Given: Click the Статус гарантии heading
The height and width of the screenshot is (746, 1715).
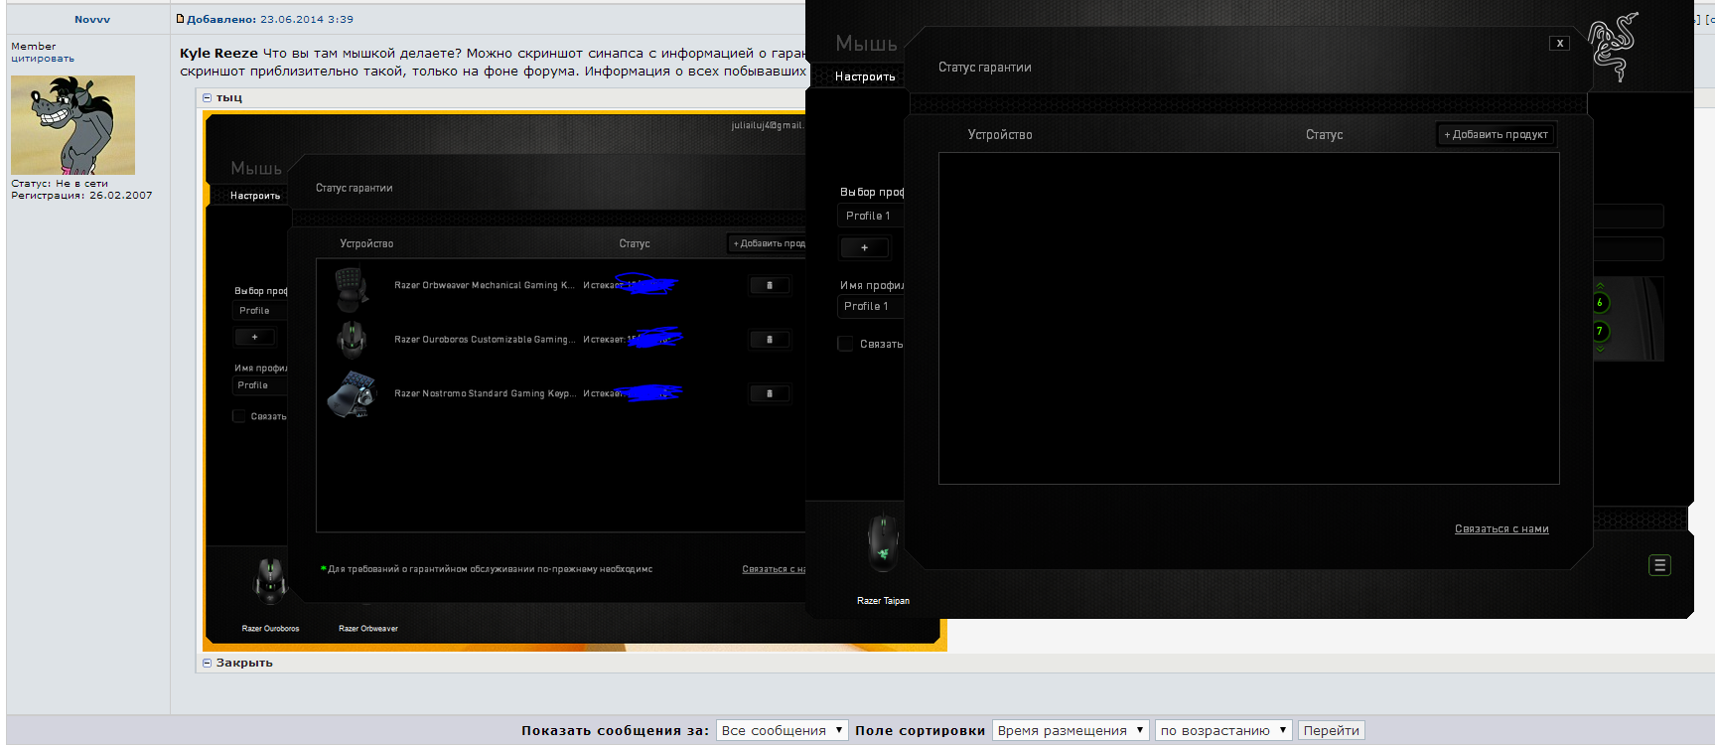Looking at the screenshot, I should (985, 68).
